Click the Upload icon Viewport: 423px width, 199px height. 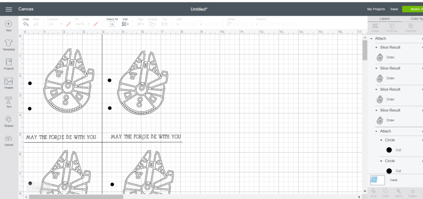coord(9,138)
